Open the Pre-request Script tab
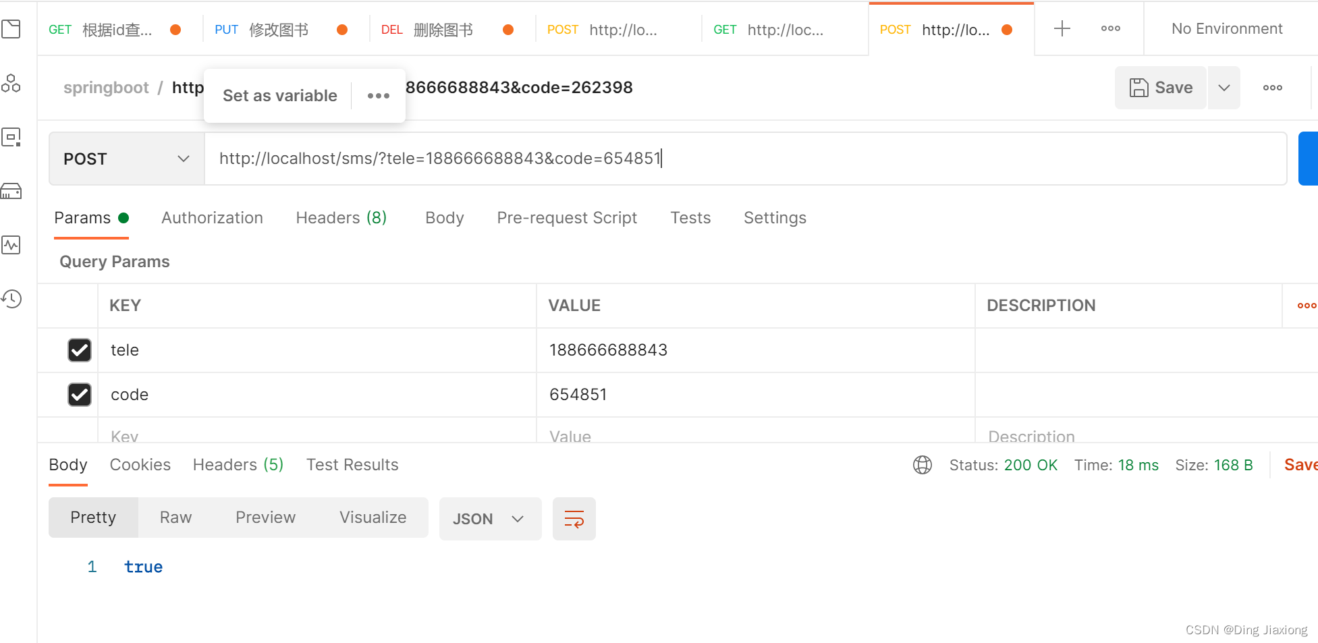Image resolution: width=1318 pixels, height=643 pixels. click(567, 218)
